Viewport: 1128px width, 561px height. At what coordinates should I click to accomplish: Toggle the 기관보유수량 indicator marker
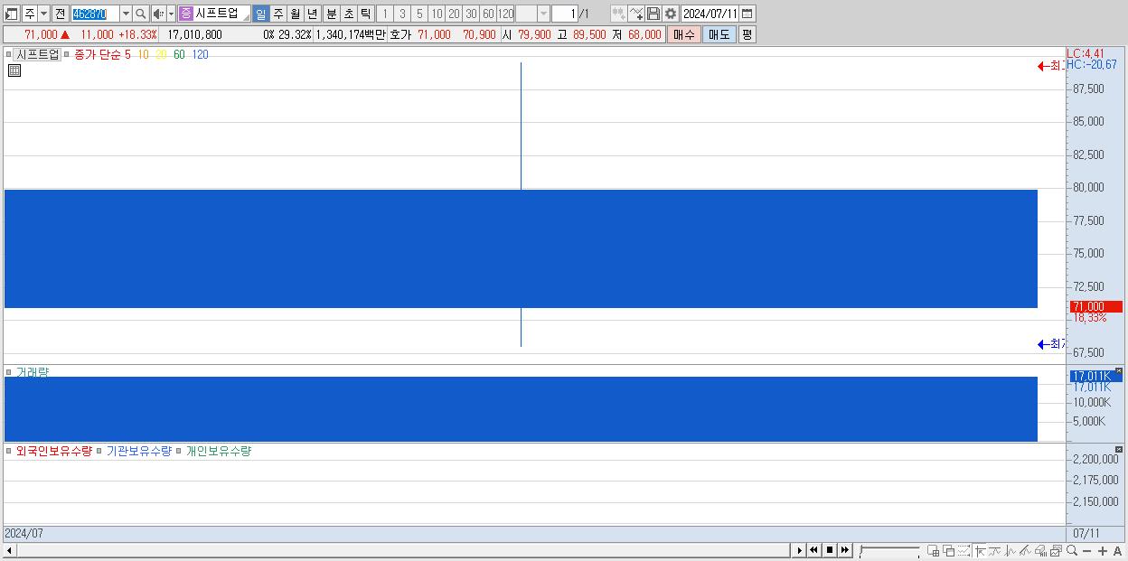click(100, 451)
